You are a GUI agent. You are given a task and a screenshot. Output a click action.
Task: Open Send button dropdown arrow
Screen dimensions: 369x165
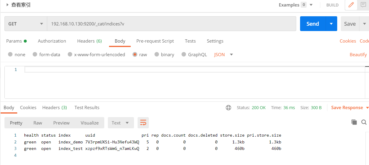331,24
